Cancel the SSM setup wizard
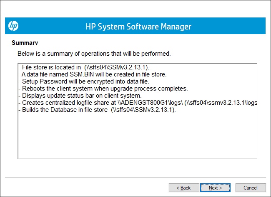The image size is (271, 197). tap(250, 188)
